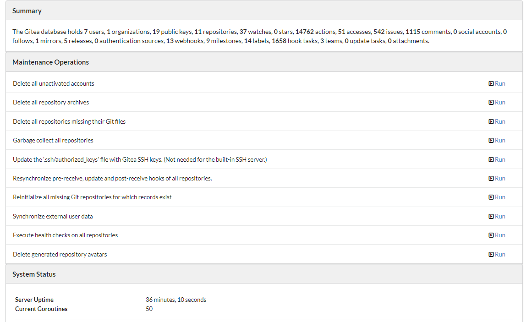Click '11 repositories' in summary paragraph
This screenshot has width=532, height=322.
coord(215,32)
